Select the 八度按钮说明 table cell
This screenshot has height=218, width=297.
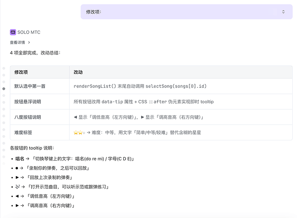40,117
